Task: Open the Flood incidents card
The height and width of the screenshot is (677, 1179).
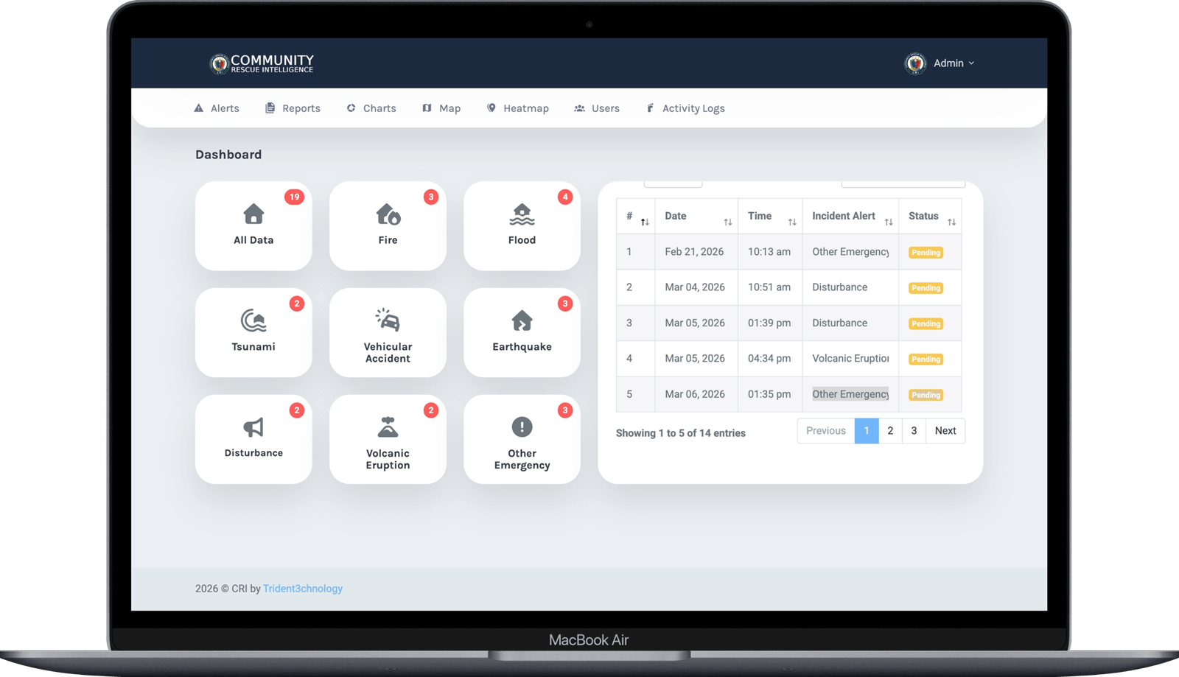Action: pos(522,225)
